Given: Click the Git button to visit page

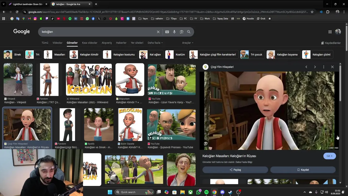Looking at the screenshot, I should (x=330, y=156).
